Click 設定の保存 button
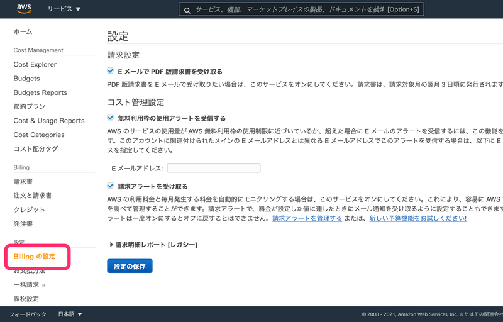 click(130, 266)
